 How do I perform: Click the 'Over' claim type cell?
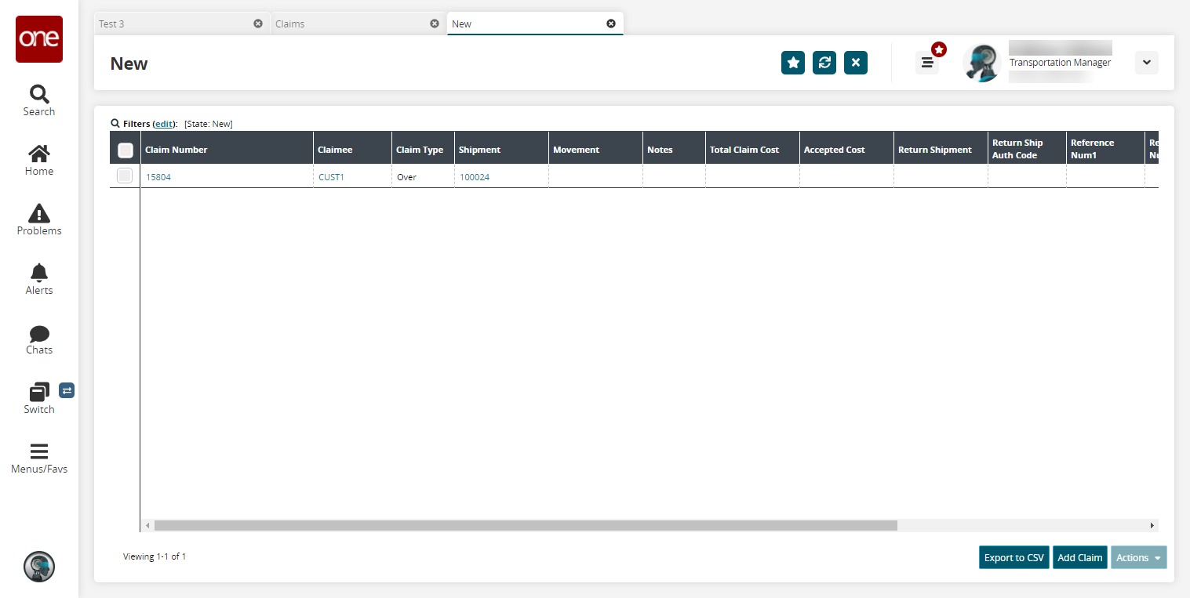tap(423, 177)
